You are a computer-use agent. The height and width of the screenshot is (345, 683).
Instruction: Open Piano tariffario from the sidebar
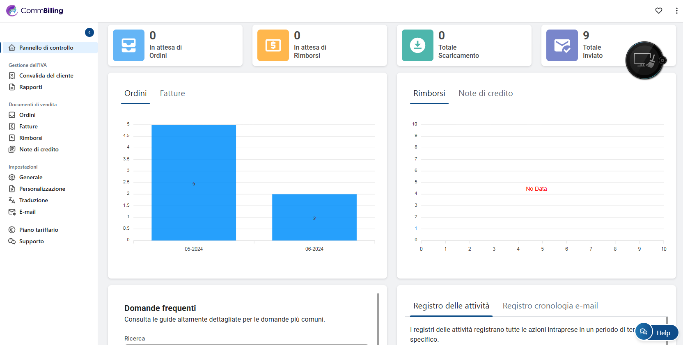39,230
